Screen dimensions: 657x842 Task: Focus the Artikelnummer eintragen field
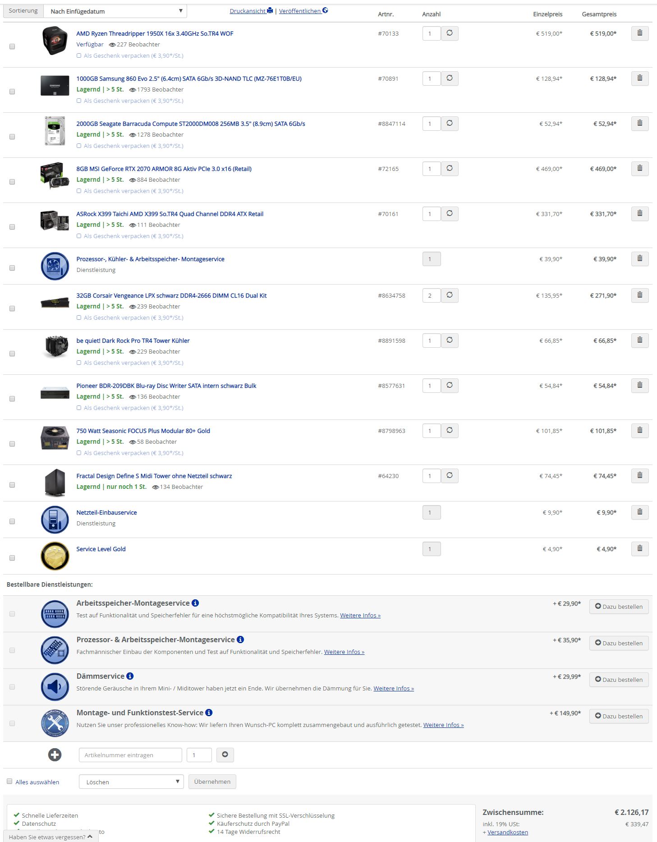click(130, 755)
